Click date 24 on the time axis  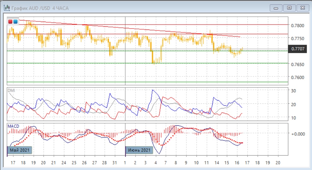(64, 163)
